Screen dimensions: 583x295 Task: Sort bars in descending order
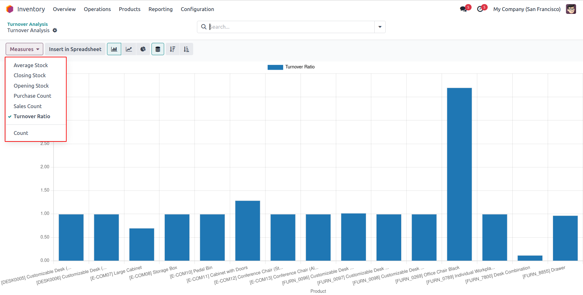(x=172, y=49)
